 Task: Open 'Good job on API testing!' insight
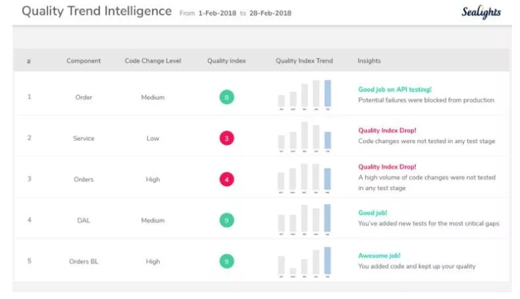[x=394, y=89]
